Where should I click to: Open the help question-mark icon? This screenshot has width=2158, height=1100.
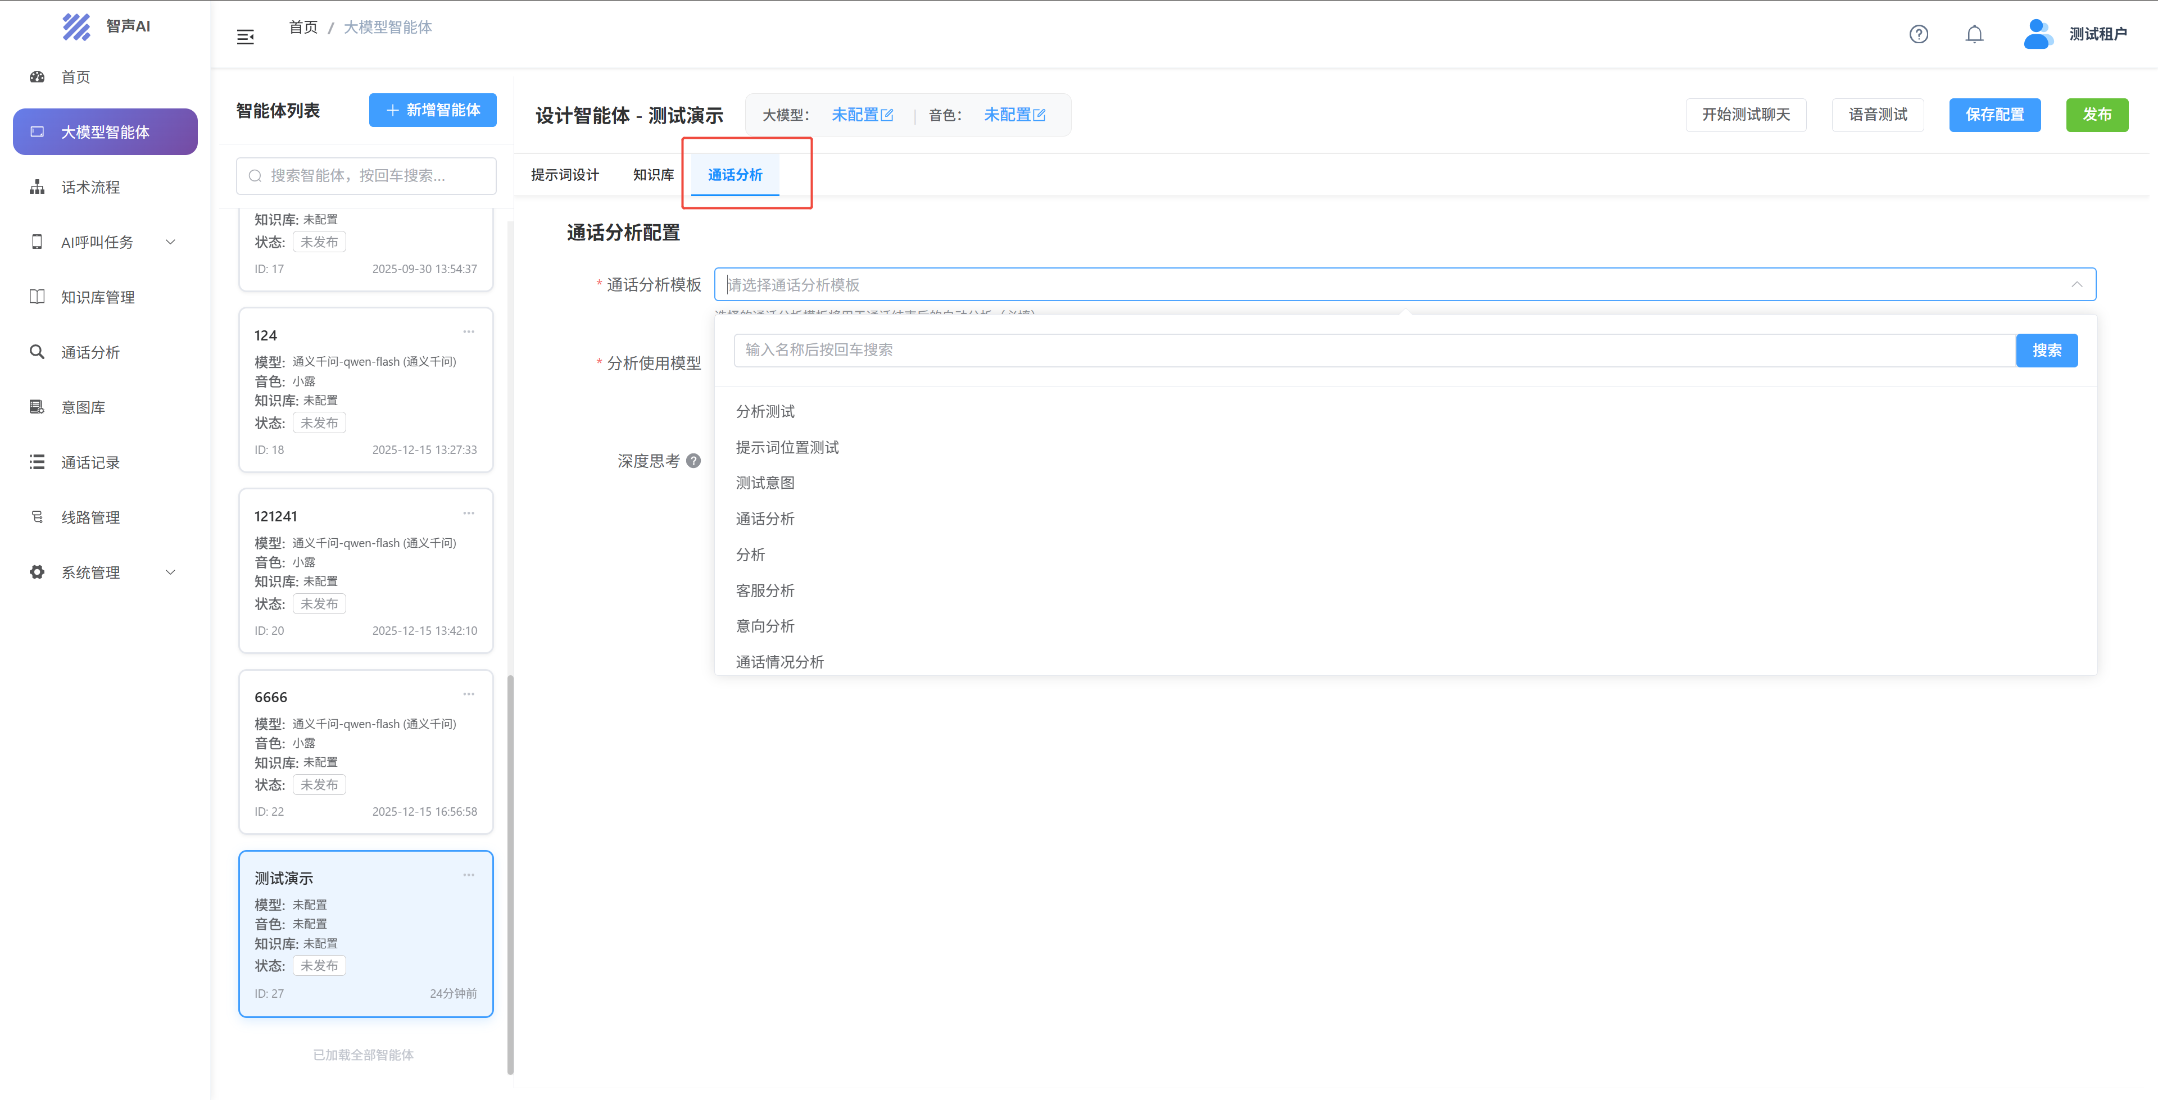pos(1919,34)
